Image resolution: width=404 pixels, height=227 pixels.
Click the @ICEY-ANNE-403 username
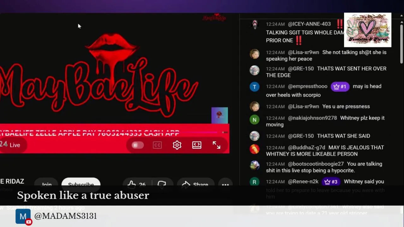309,24
